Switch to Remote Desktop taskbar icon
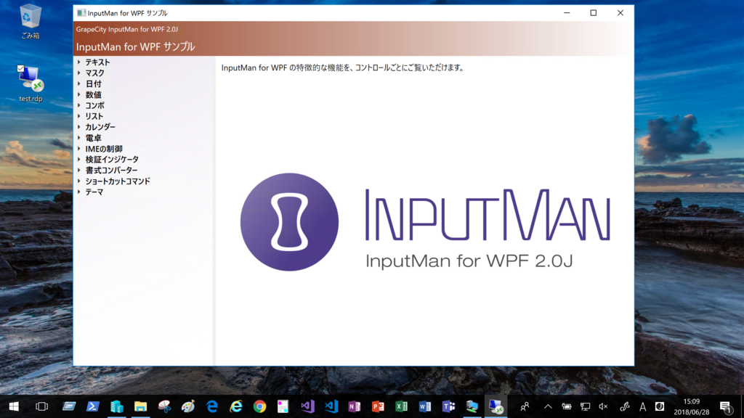744x418 pixels. coord(496,406)
